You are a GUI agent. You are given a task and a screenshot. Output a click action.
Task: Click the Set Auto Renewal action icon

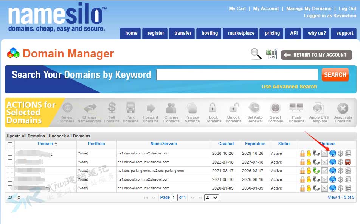click(x=254, y=108)
